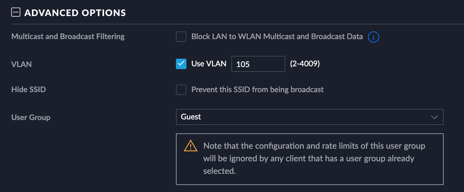Click the 'Block LAN to WLAN Multicast' label
The image size is (464, 192).
277,37
